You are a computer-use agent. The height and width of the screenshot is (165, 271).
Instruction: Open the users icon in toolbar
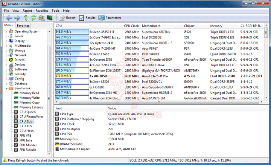pyautogui.click(x=41, y=18)
